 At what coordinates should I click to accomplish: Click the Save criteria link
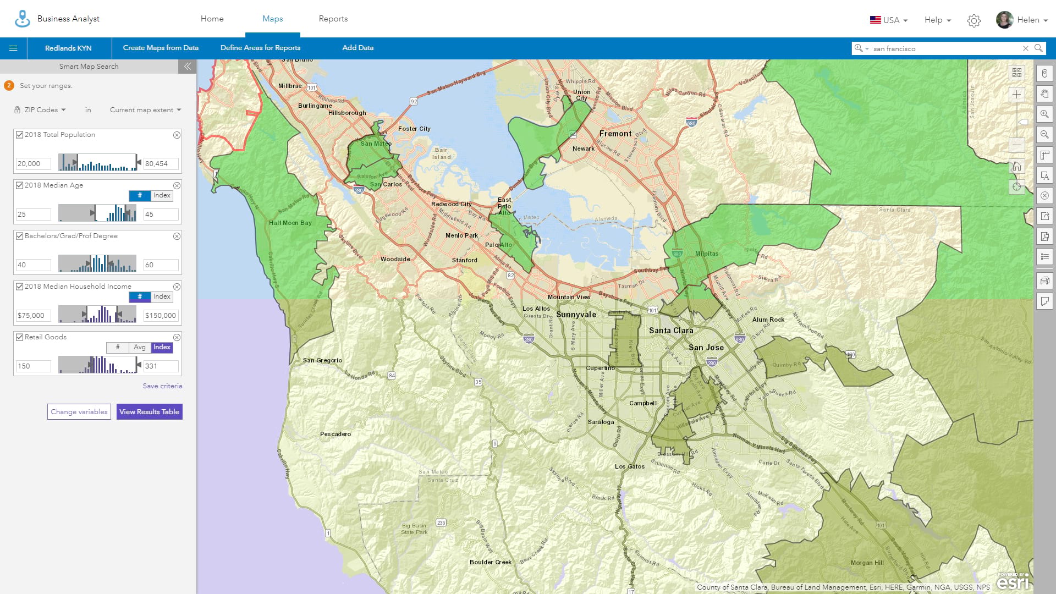pos(162,386)
